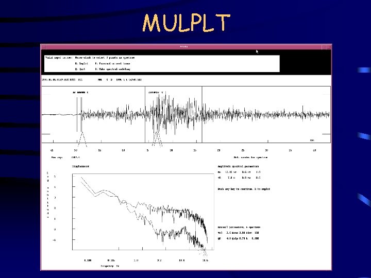Click the spectrum window start line on the trace
Screen dimensions: 371x278
pyautogui.click(x=145, y=115)
